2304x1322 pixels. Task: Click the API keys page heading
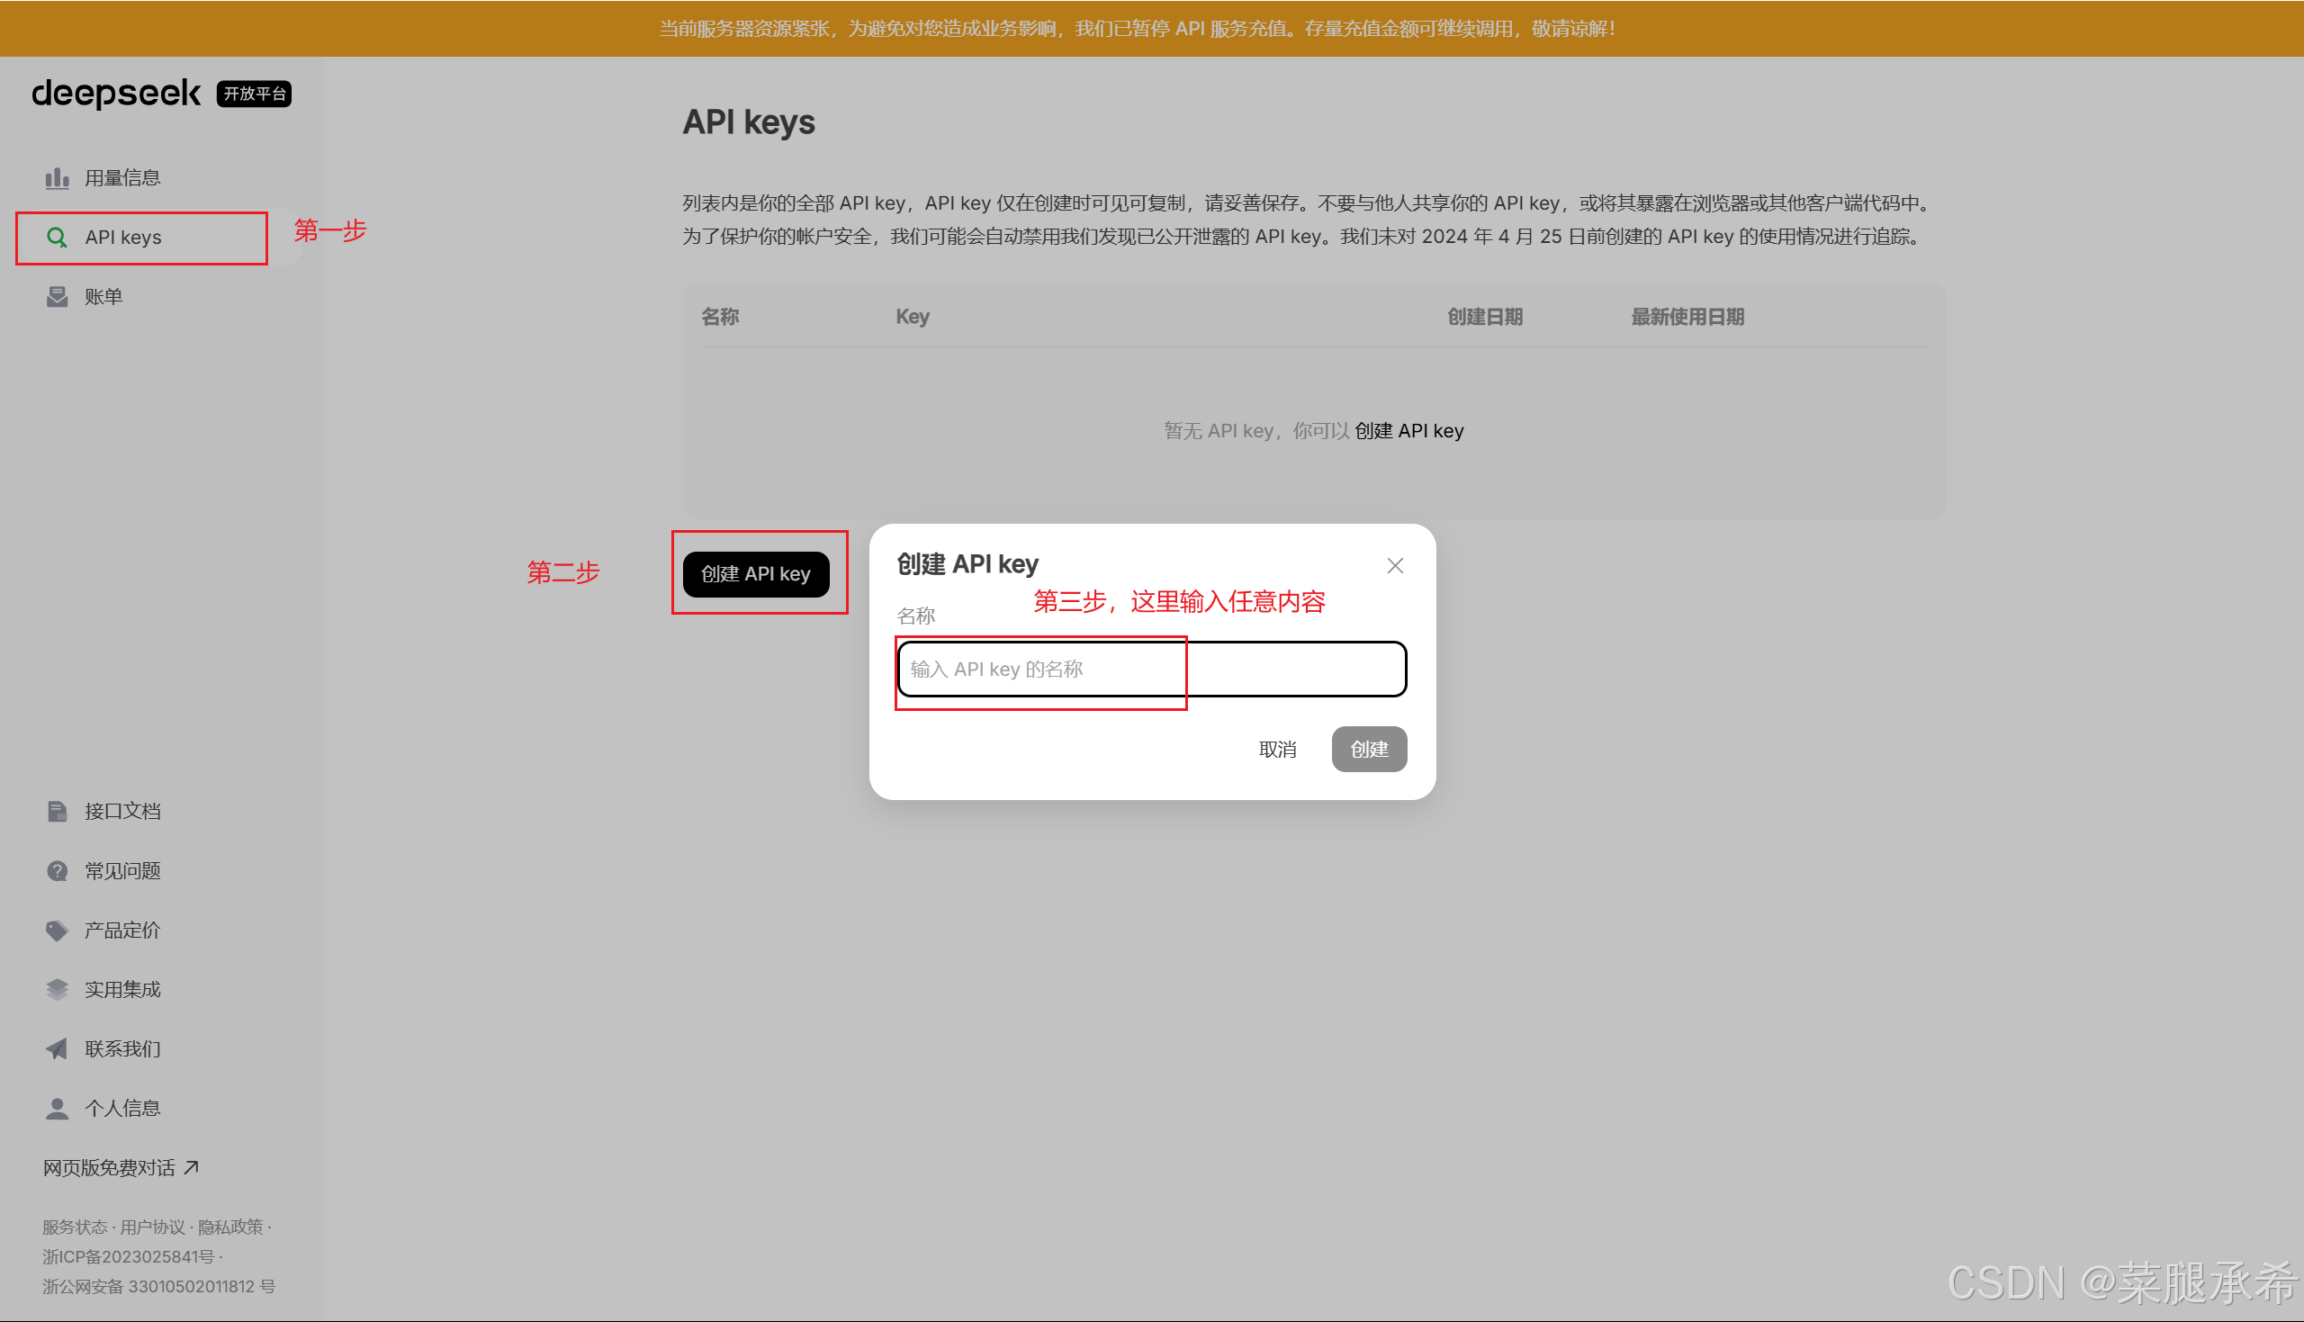pyautogui.click(x=749, y=122)
